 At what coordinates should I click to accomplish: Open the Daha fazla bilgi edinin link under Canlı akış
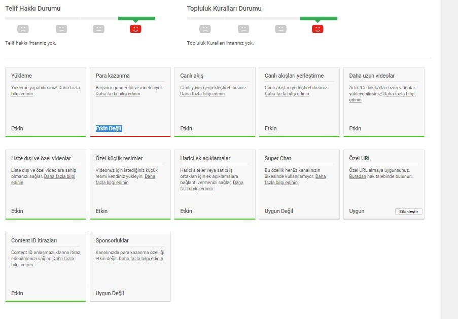click(x=202, y=94)
